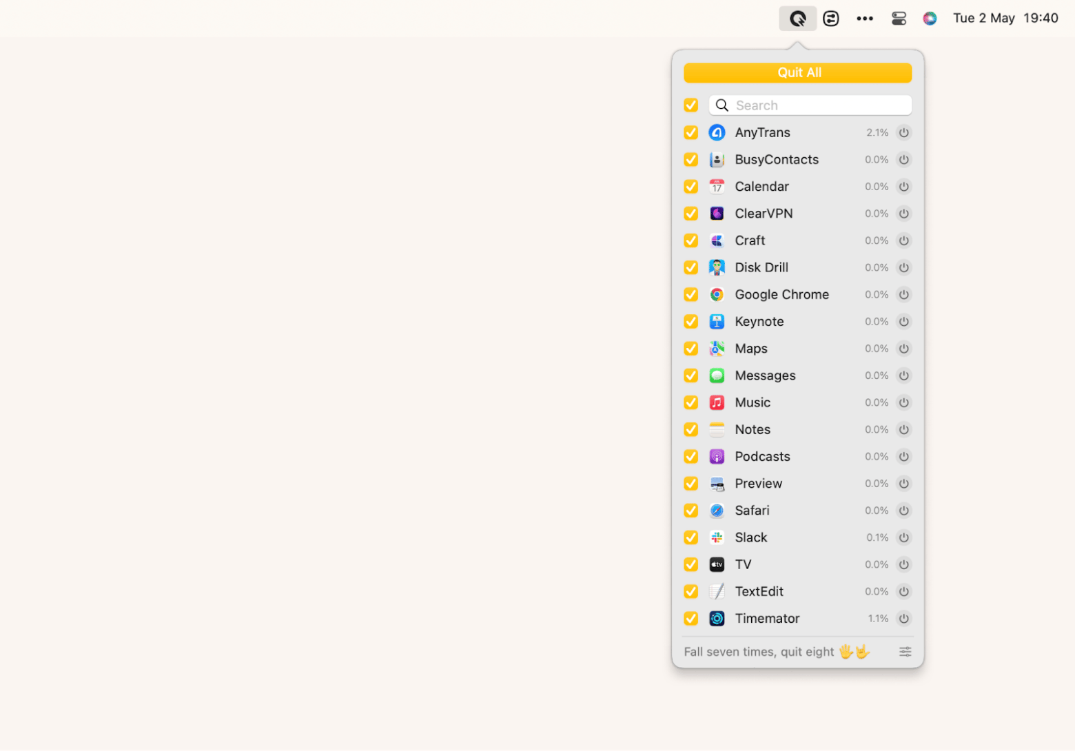Click the Quit All button

[x=797, y=73]
